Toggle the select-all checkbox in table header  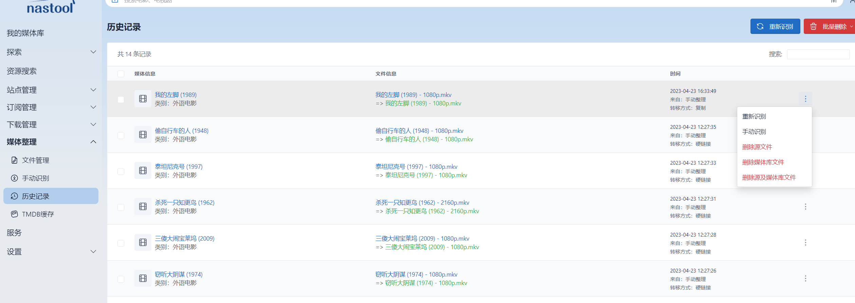click(x=121, y=74)
